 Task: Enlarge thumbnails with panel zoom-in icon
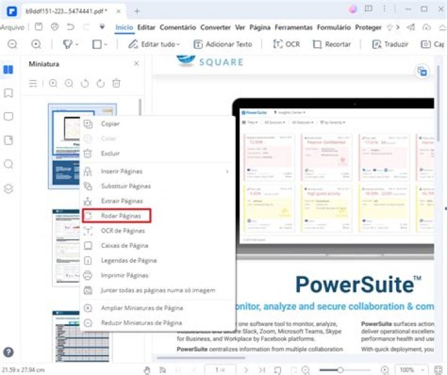(53, 83)
